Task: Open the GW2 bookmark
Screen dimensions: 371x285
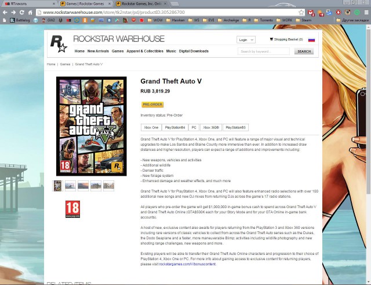Action: click(48, 20)
